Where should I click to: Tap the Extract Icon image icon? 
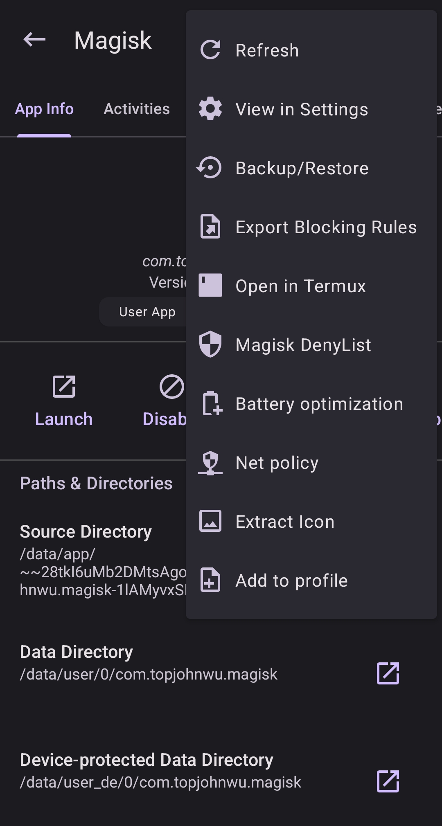(210, 521)
